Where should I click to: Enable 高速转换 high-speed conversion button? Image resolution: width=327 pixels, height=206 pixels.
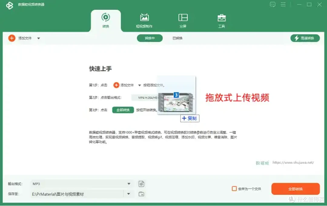[305, 38]
